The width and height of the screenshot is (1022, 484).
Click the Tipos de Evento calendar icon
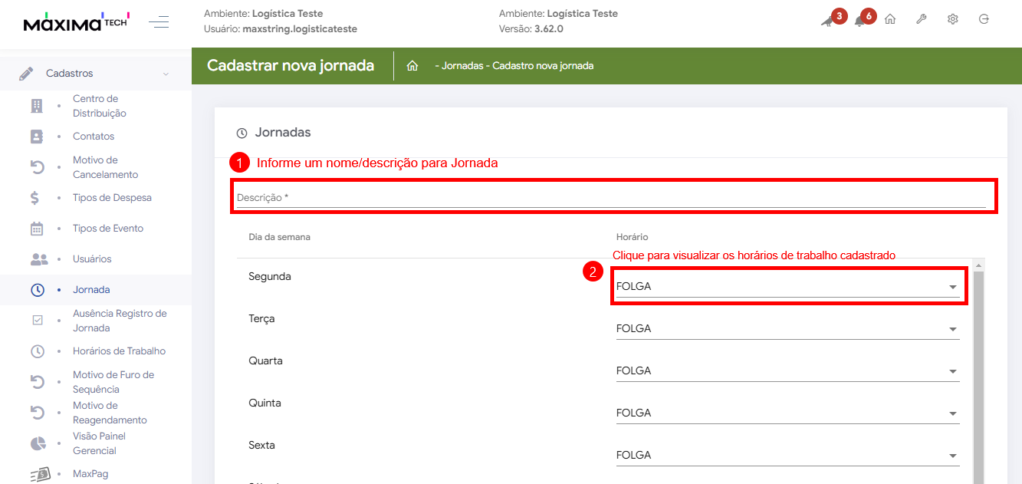coord(37,229)
